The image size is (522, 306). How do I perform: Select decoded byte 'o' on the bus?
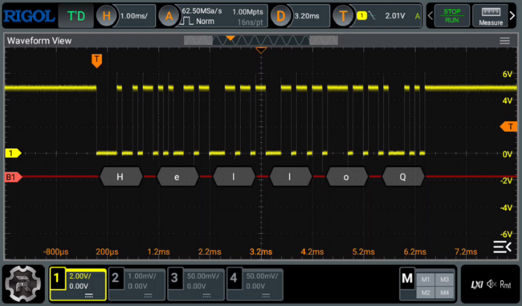pyautogui.click(x=347, y=177)
